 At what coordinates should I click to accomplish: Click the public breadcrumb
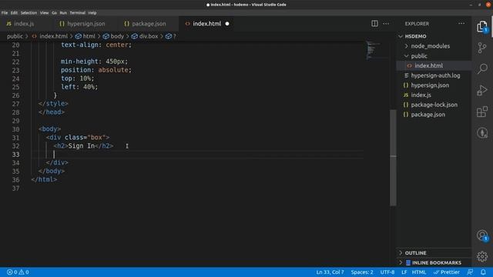[x=15, y=36]
